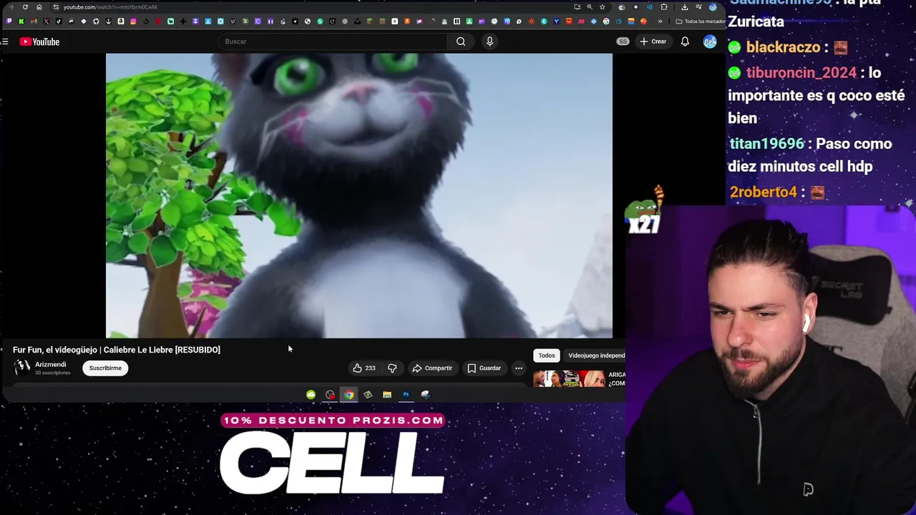Open the Crear menu
The width and height of the screenshot is (916, 515).
click(653, 41)
